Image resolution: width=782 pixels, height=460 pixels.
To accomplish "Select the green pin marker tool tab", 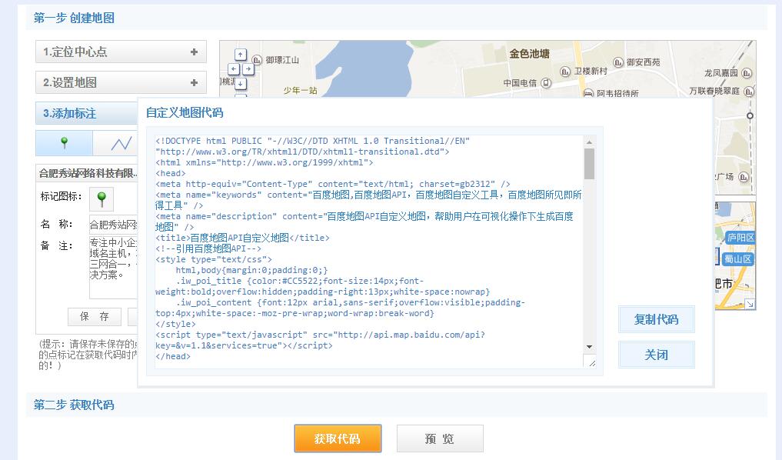I will coord(65,143).
